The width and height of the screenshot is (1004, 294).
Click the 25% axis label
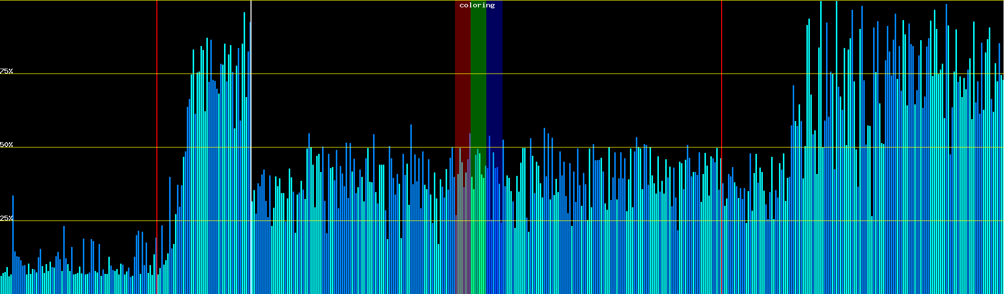point(6,218)
